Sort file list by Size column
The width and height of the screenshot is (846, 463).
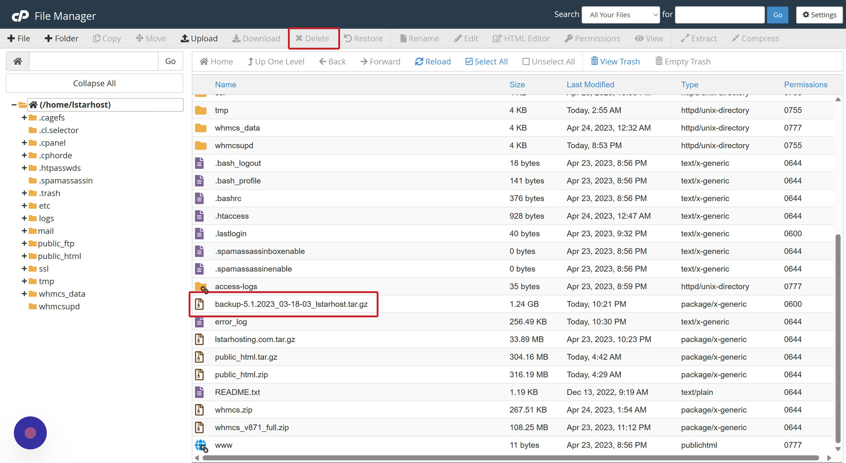tap(517, 85)
